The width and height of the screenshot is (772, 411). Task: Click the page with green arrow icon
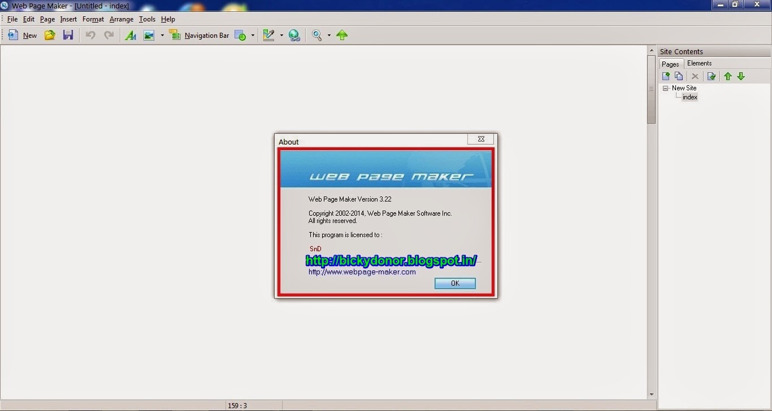pos(712,76)
